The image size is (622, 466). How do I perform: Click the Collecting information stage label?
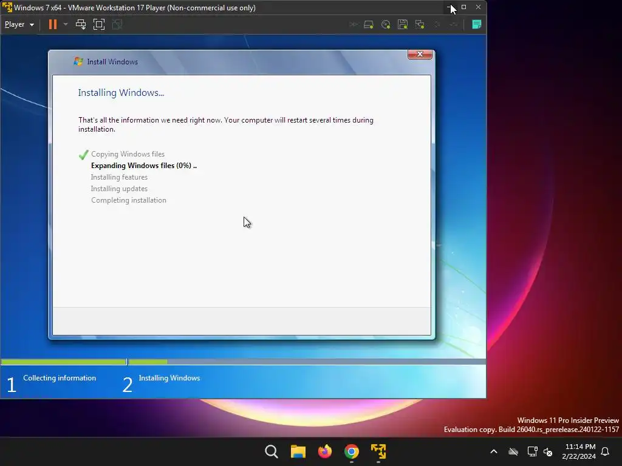60,378
